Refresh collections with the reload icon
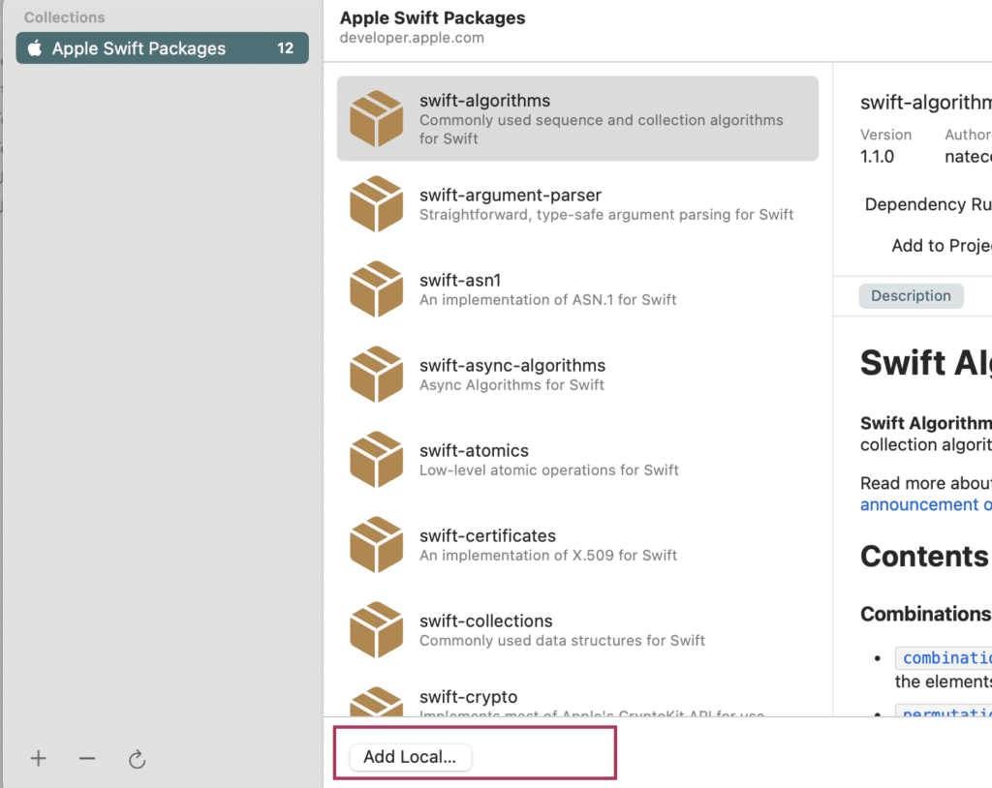Screen dimensions: 992x788 [x=137, y=759]
